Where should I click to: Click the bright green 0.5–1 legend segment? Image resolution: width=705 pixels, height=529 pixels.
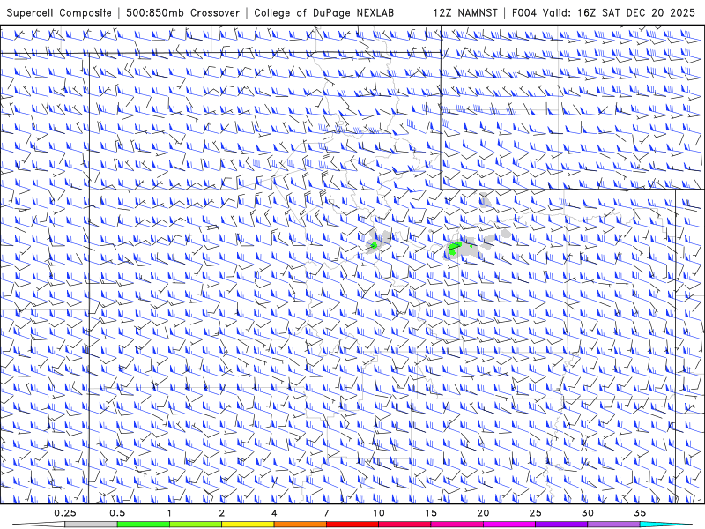click(x=144, y=525)
